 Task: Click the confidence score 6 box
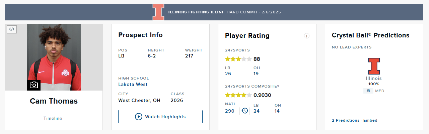[368, 91]
